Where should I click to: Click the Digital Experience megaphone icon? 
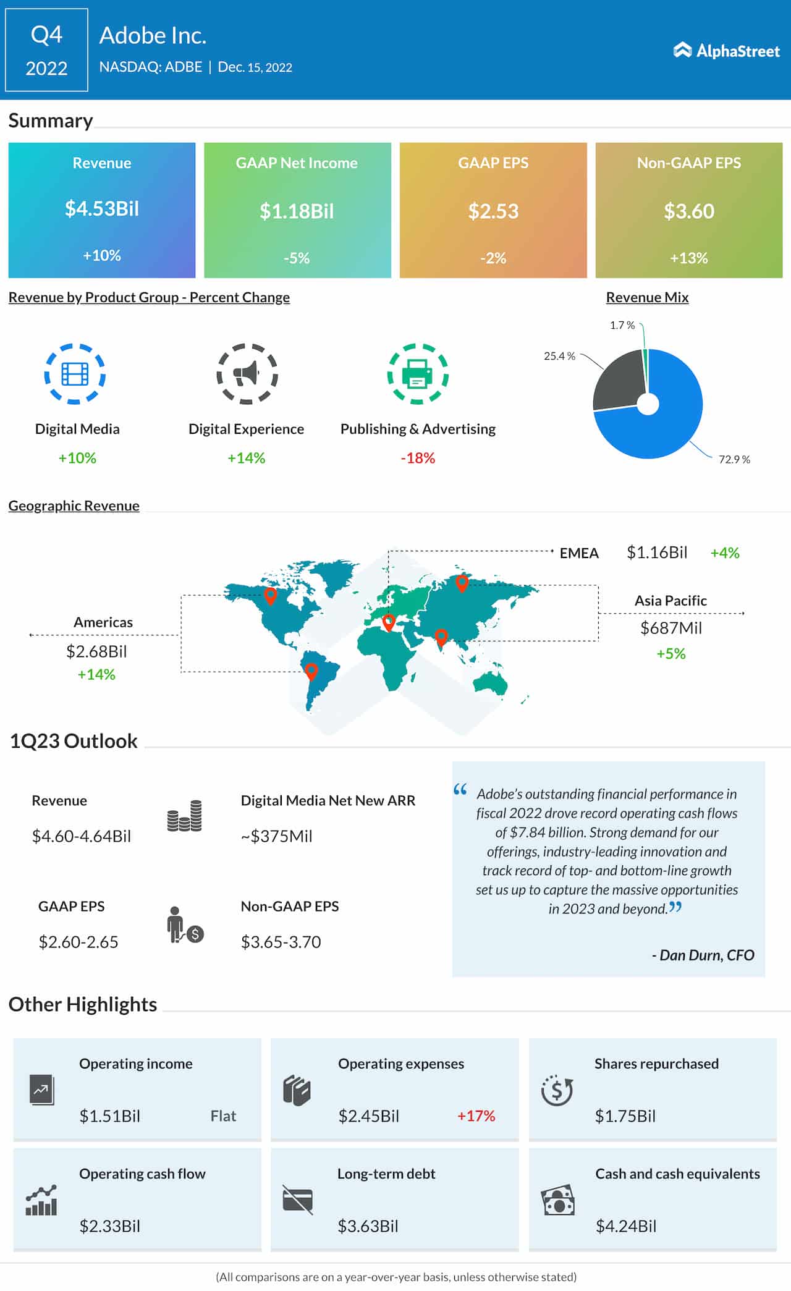tap(247, 374)
